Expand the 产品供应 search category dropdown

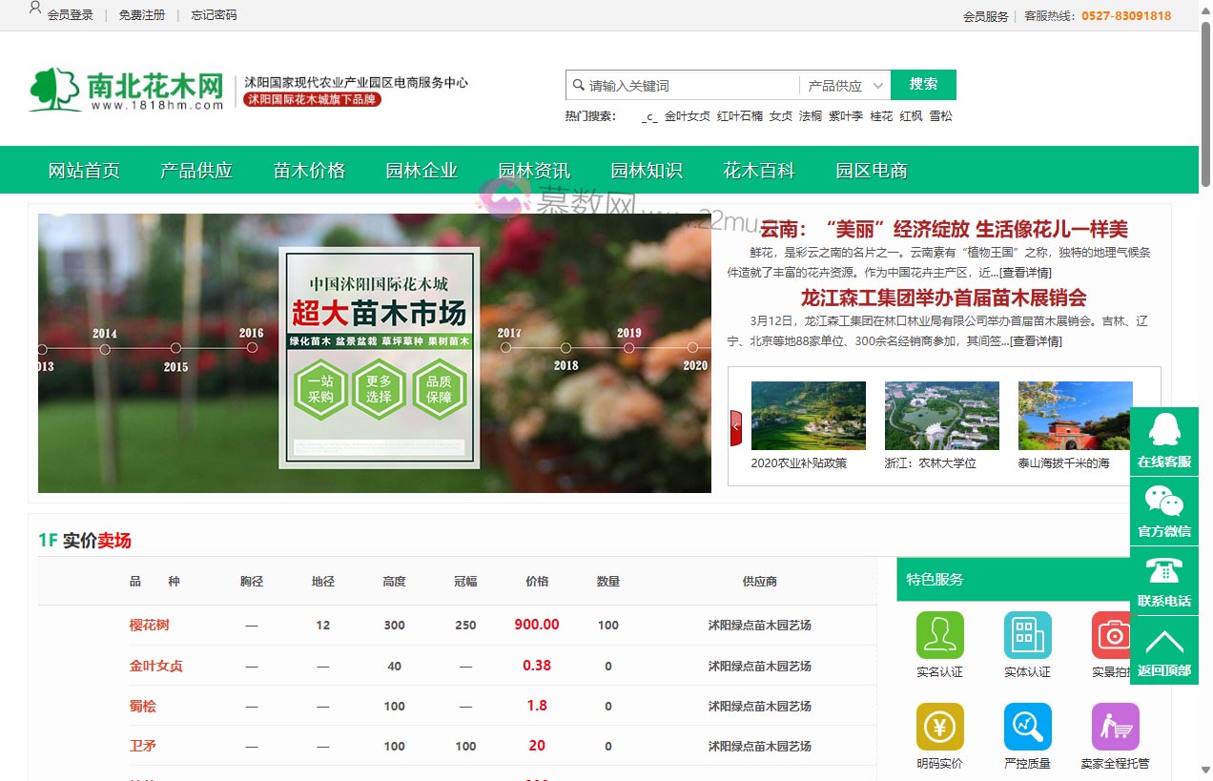[x=844, y=86]
